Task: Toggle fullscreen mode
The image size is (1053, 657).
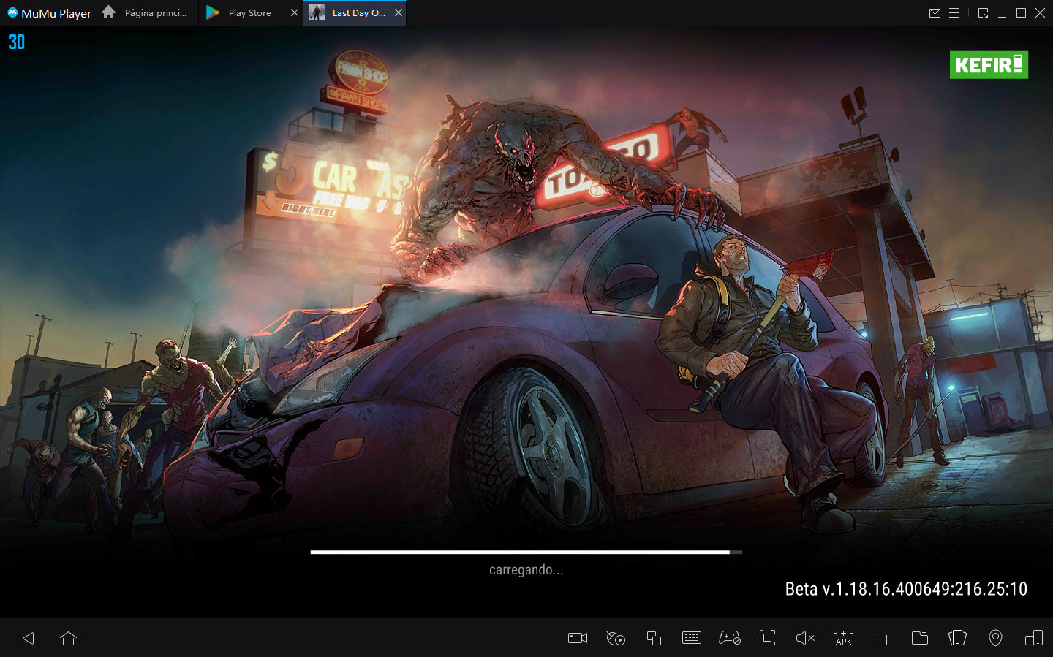Action: tap(767, 638)
